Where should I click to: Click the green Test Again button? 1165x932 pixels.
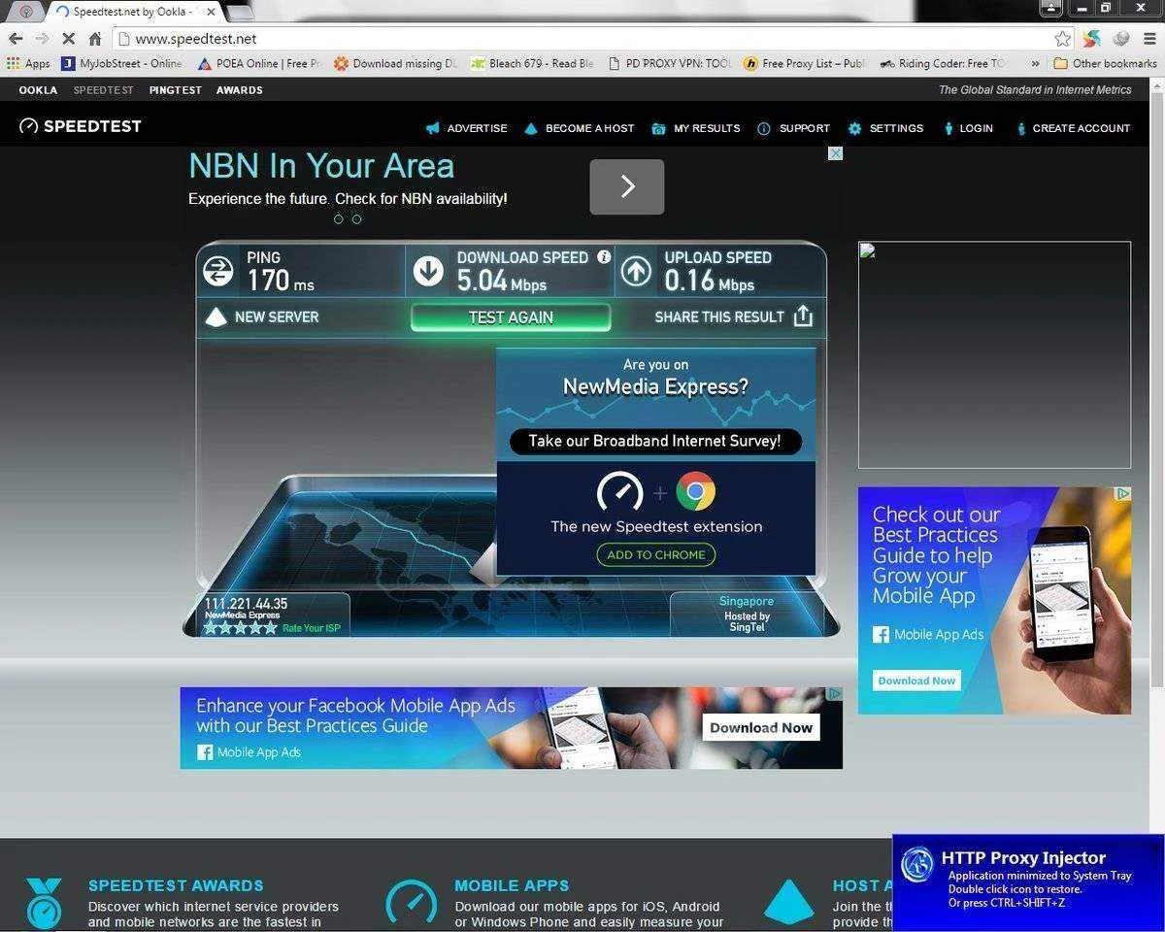pos(511,317)
